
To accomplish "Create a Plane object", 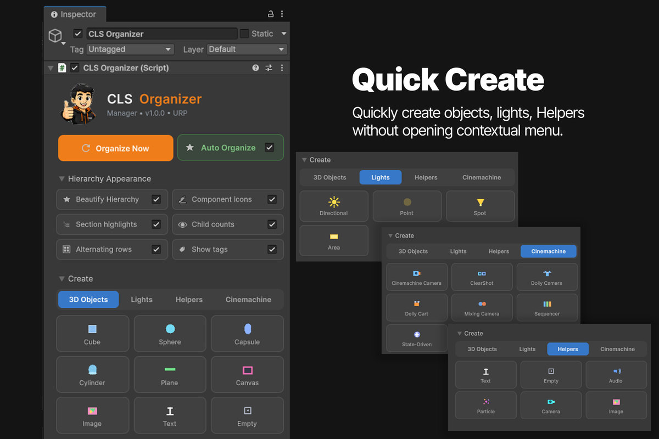I will [x=170, y=375].
